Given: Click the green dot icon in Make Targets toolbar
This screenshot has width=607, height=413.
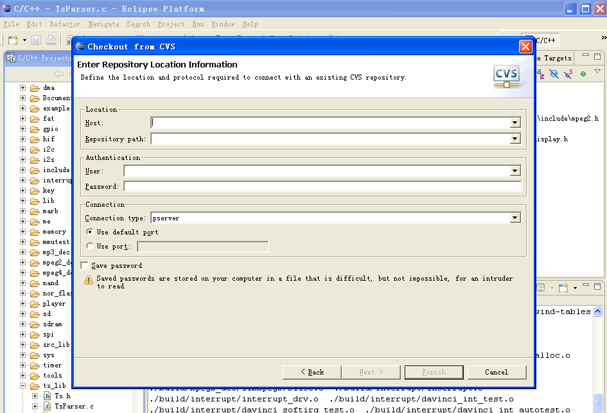Looking at the screenshot, I should click(583, 74).
